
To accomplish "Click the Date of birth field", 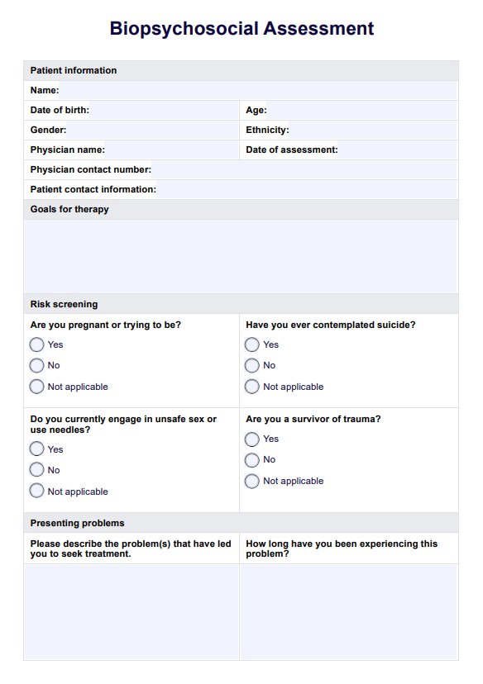I will tap(164, 111).
